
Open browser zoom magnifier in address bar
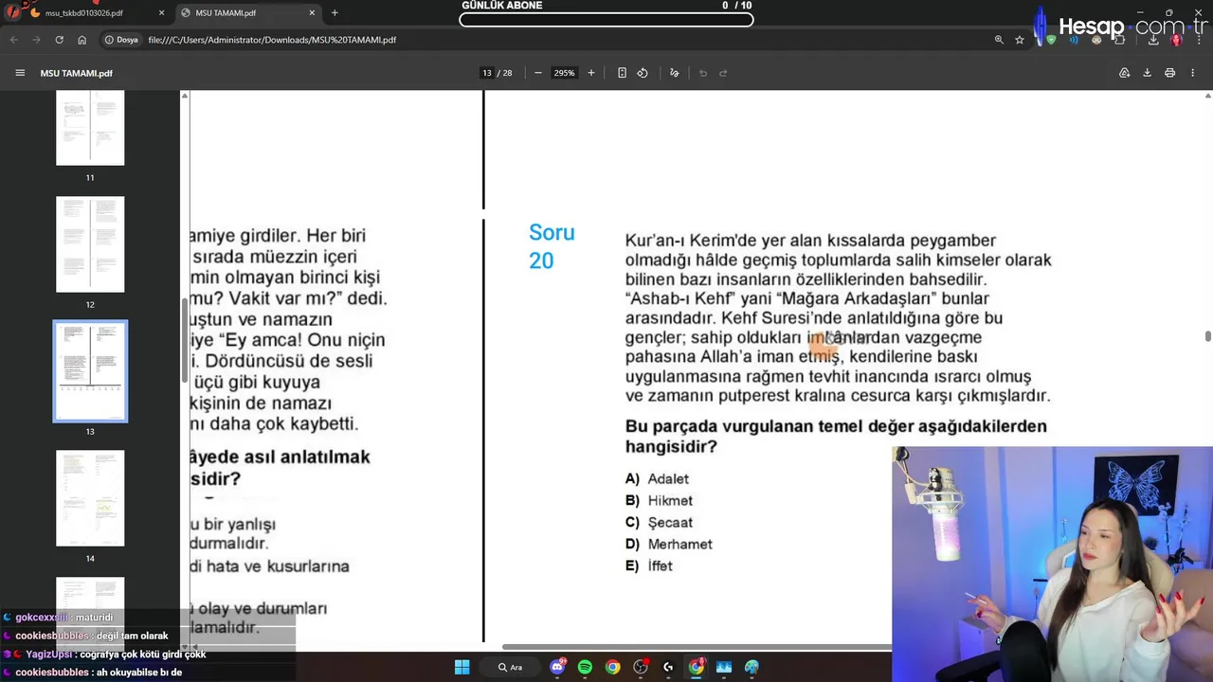tap(999, 40)
